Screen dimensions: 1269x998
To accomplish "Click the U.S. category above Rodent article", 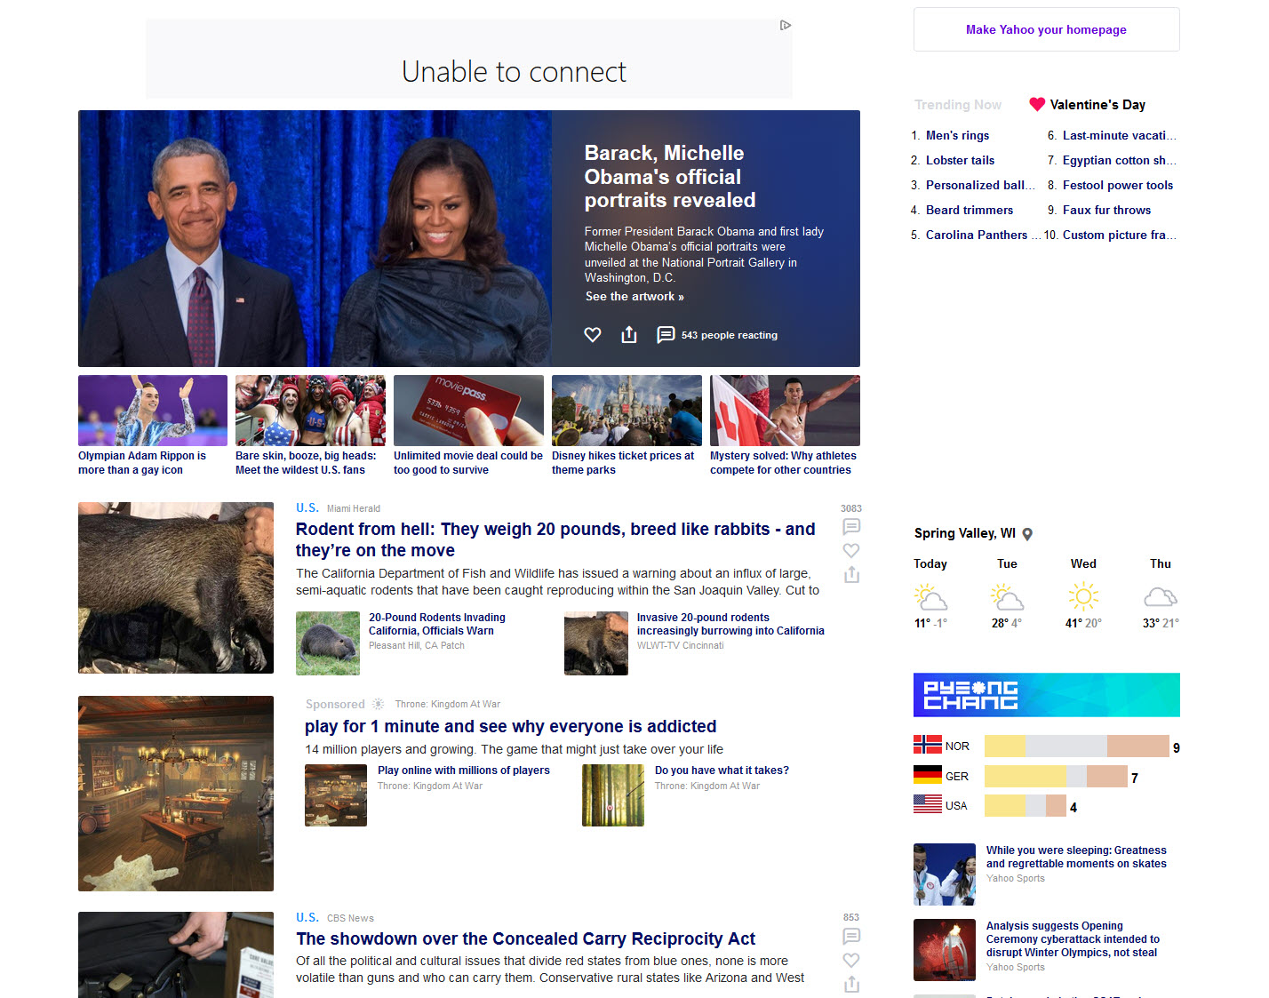I will (307, 507).
